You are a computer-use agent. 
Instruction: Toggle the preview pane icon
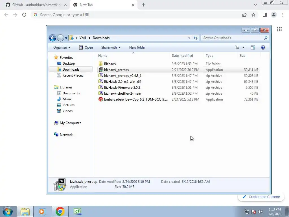point(253,47)
